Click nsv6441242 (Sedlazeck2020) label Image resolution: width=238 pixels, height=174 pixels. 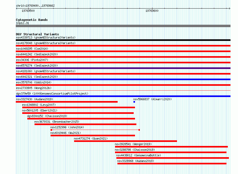pyautogui.click(x=37, y=54)
